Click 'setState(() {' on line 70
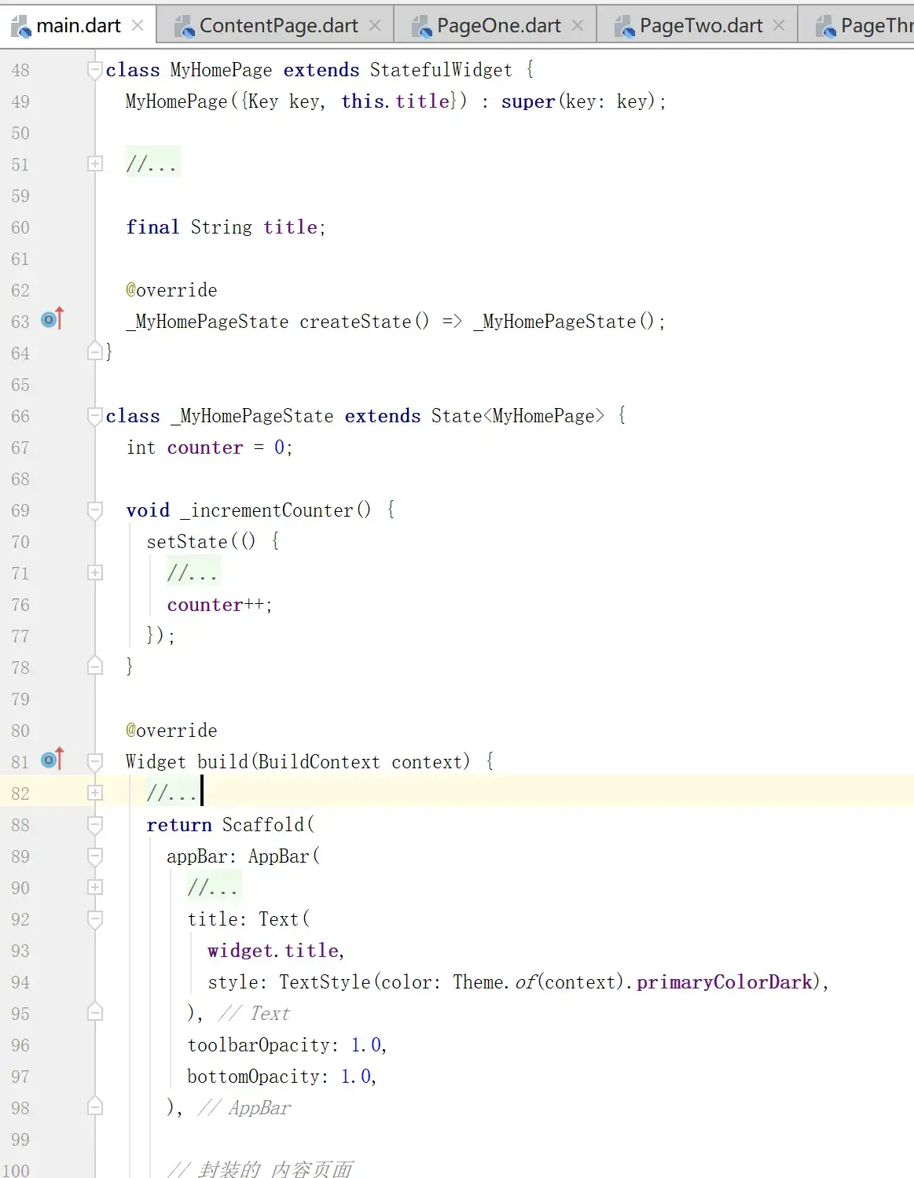 [x=213, y=542]
